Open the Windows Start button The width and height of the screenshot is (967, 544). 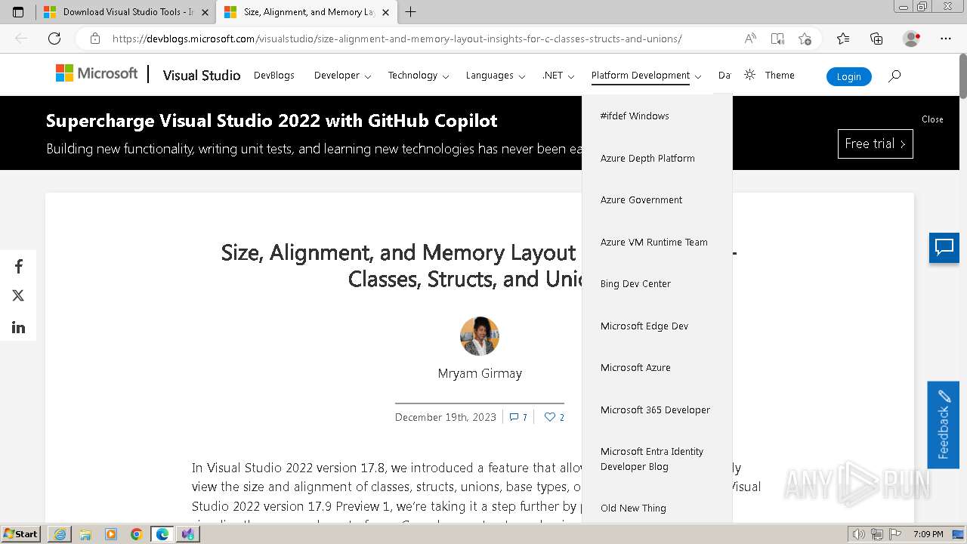click(x=21, y=534)
